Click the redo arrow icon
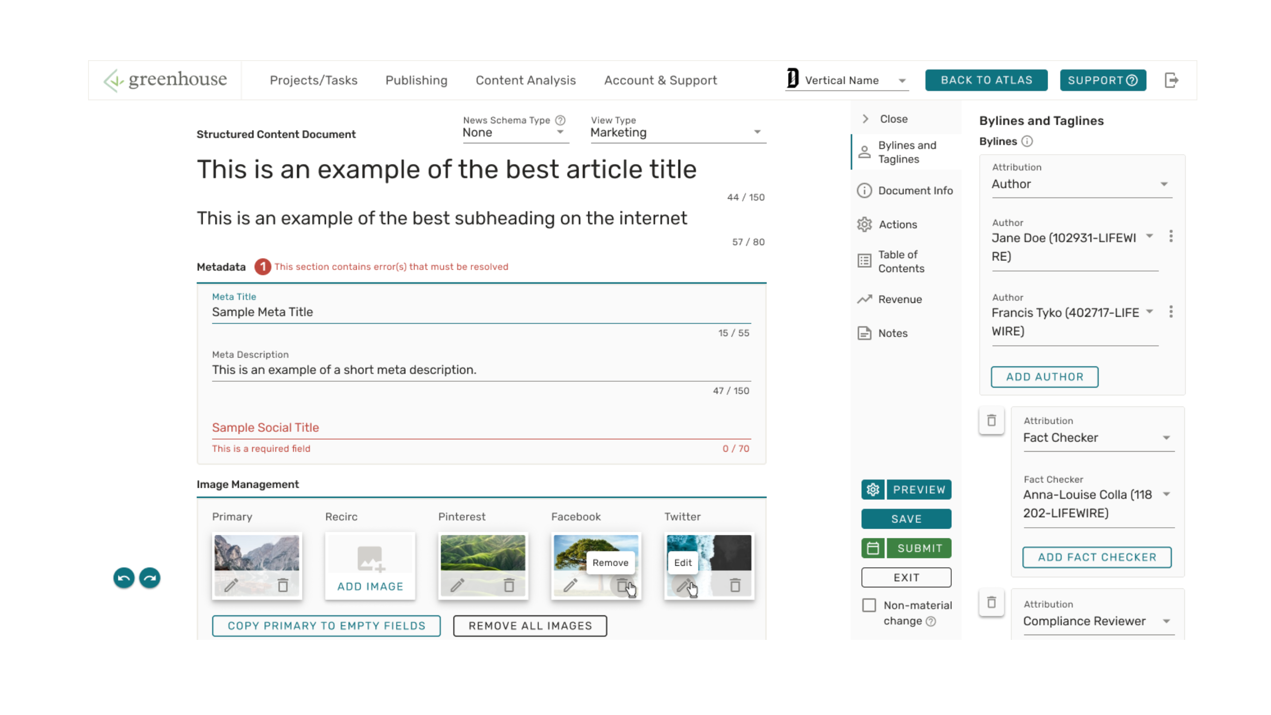This screenshot has width=1271, height=715. [x=150, y=577]
